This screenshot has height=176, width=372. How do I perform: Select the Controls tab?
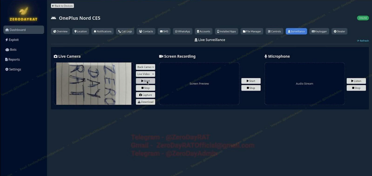(274, 31)
